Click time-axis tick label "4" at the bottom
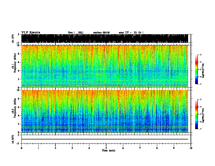Image resolution: width=215 pixels, height=166 pixels. tap(89, 148)
